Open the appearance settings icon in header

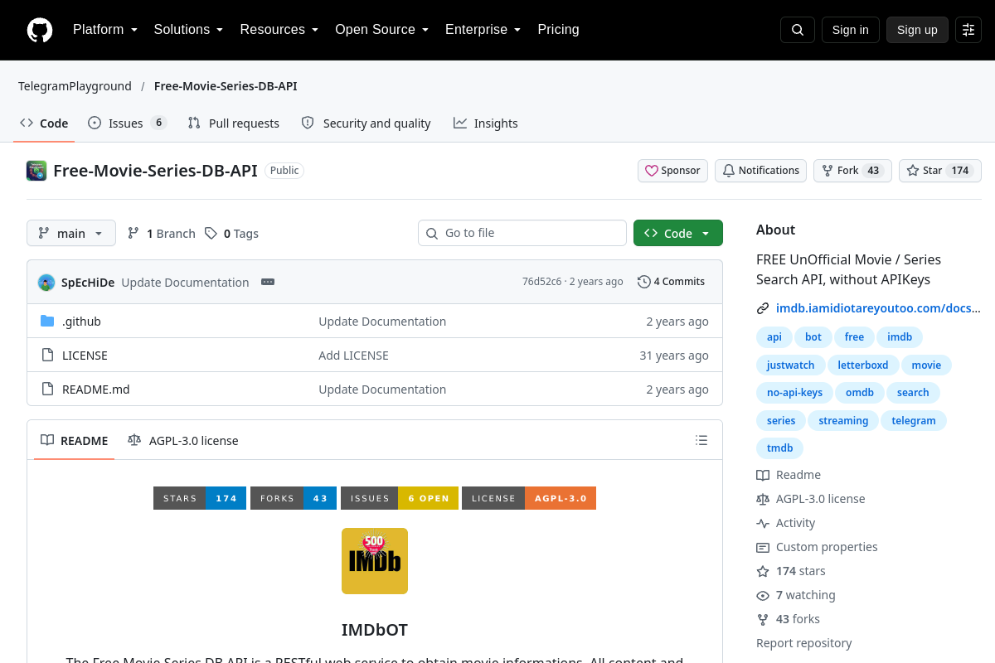click(968, 30)
